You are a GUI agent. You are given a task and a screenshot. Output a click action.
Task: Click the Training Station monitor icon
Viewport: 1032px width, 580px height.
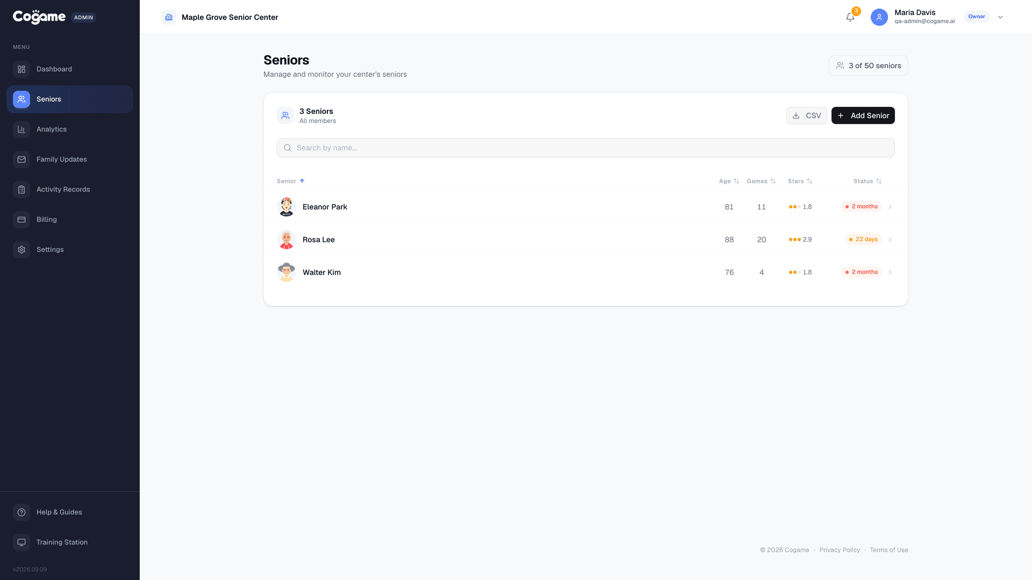[x=21, y=542]
